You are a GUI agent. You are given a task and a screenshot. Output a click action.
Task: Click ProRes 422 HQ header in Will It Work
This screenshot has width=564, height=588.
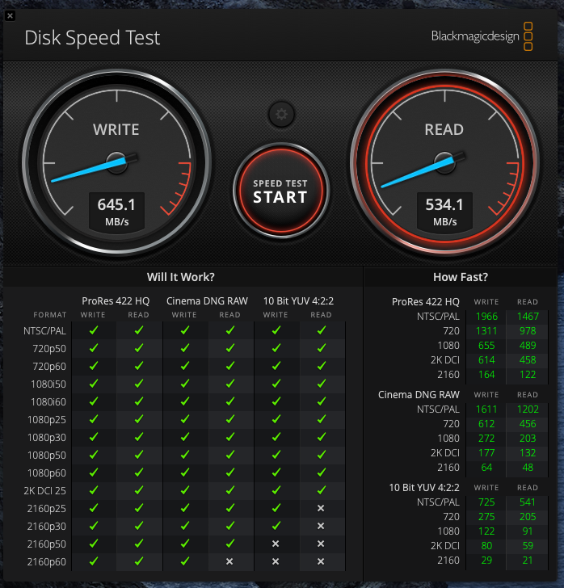[x=116, y=300]
